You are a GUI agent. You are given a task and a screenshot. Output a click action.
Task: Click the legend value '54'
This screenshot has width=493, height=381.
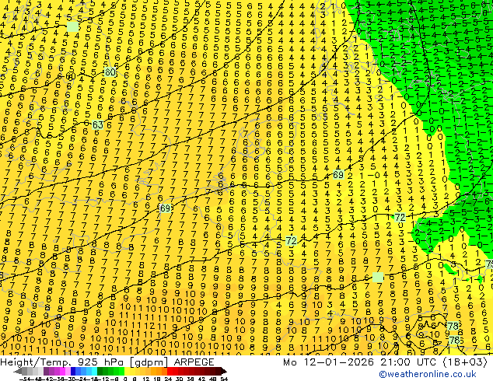[224, 379]
